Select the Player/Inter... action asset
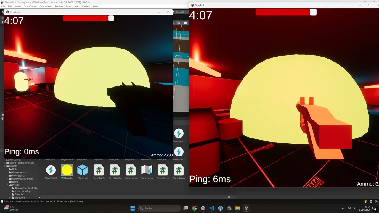Viewport: 379px width, 213px height. click(179, 135)
